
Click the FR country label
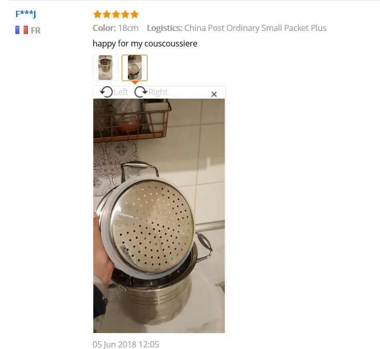pos(36,30)
